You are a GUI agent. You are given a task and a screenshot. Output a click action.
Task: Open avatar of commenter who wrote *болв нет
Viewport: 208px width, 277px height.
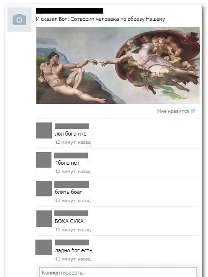pyautogui.click(x=44, y=160)
